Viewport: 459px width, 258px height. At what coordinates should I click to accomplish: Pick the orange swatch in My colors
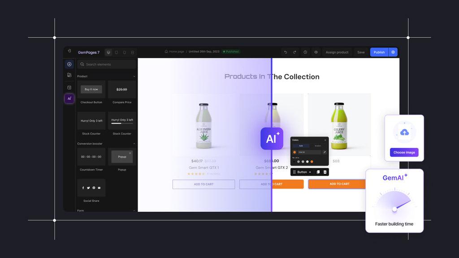[312, 162]
